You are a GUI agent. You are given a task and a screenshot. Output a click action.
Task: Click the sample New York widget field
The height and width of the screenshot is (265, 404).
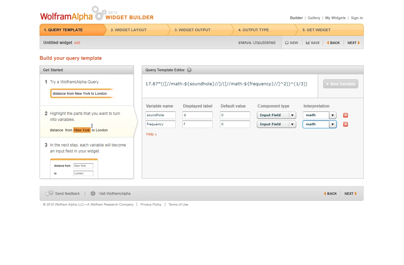83,166
